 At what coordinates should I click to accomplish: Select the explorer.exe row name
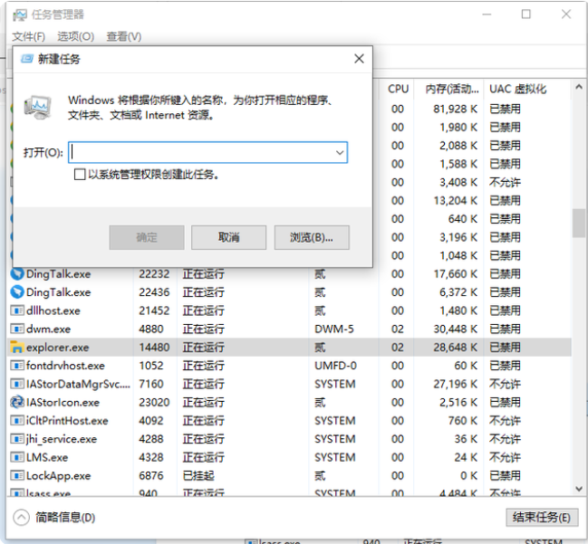click(x=58, y=348)
